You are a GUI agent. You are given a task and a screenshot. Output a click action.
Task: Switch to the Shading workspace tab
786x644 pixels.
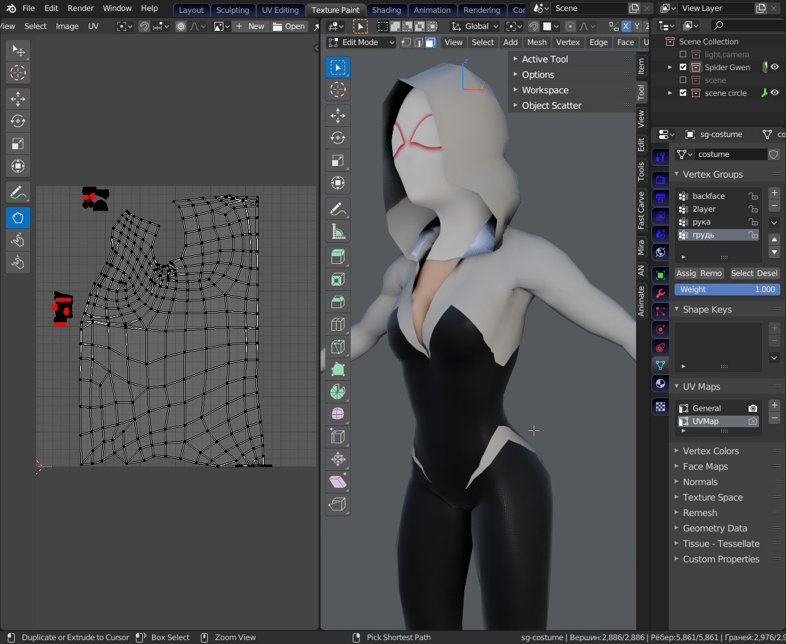386,10
